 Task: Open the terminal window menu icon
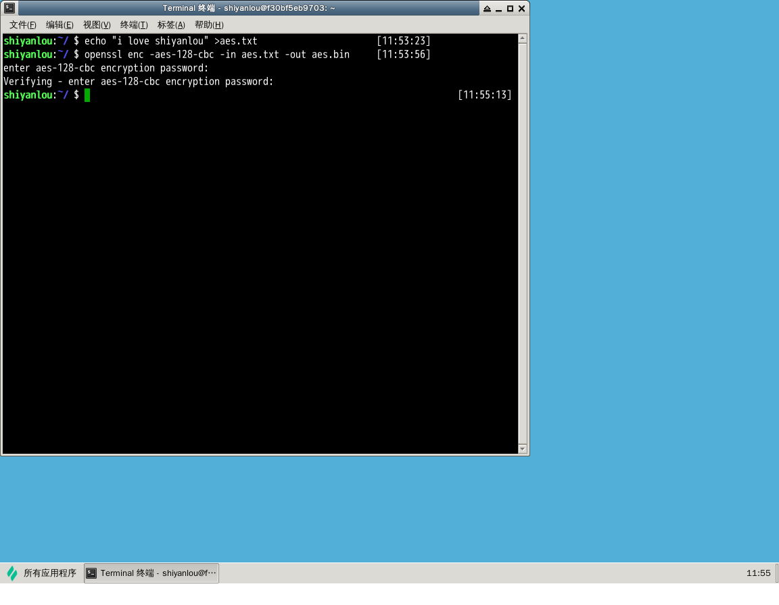click(x=9, y=8)
